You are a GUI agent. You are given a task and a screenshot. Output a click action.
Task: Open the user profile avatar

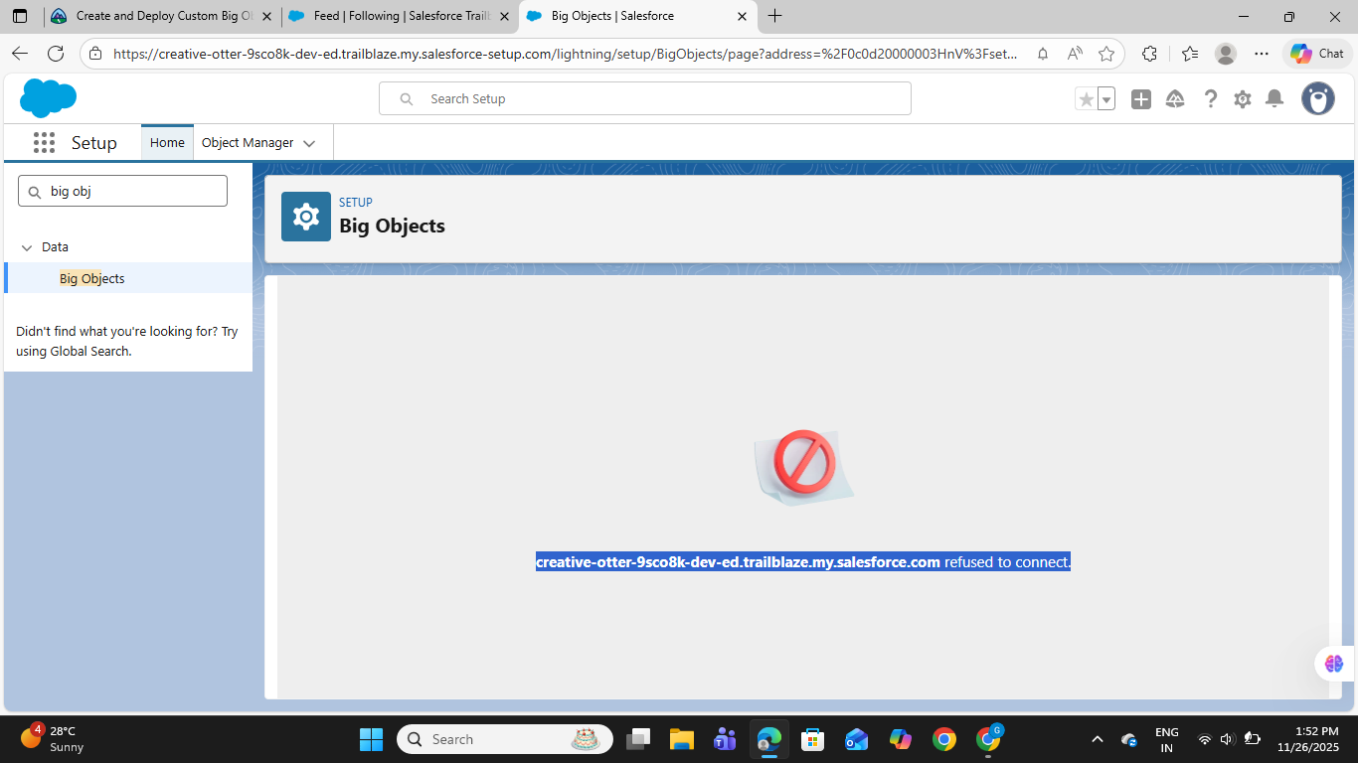pyautogui.click(x=1318, y=98)
